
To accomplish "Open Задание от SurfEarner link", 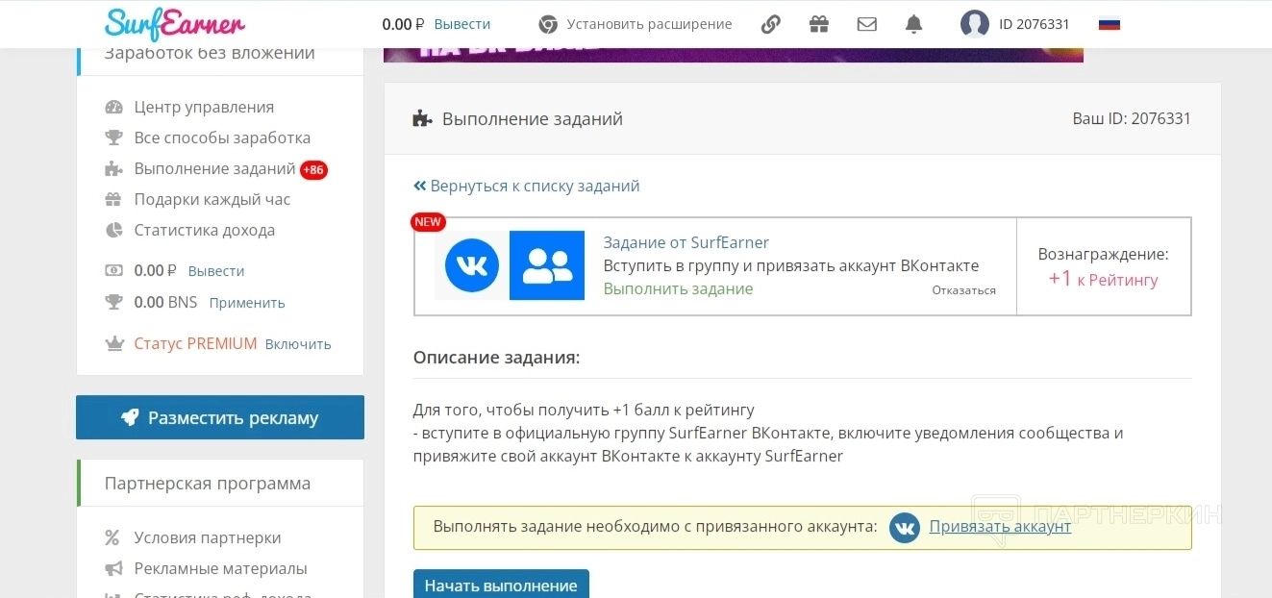I will (x=686, y=243).
